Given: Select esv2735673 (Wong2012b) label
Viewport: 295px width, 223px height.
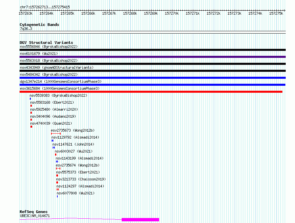Looking at the screenshot, I should coord(73,130).
